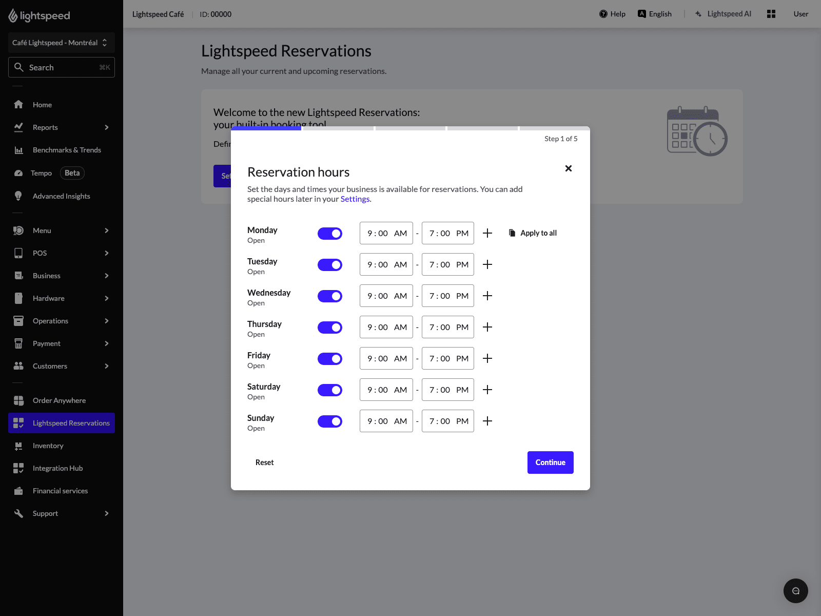Open the English language selector
The image size is (821, 616).
pos(655,14)
